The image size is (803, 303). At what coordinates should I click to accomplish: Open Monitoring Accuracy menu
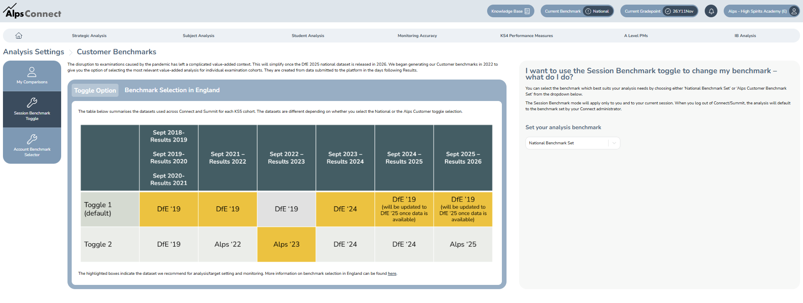[417, 36]
